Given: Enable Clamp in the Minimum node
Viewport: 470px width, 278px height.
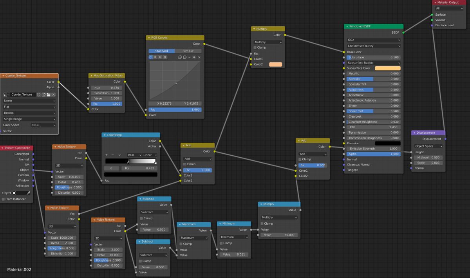Looking at the screenshot, I should 221,243.
